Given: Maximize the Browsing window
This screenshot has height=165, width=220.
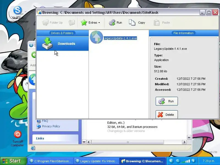Looking at the screenshot, I should [x=209, y=12].
